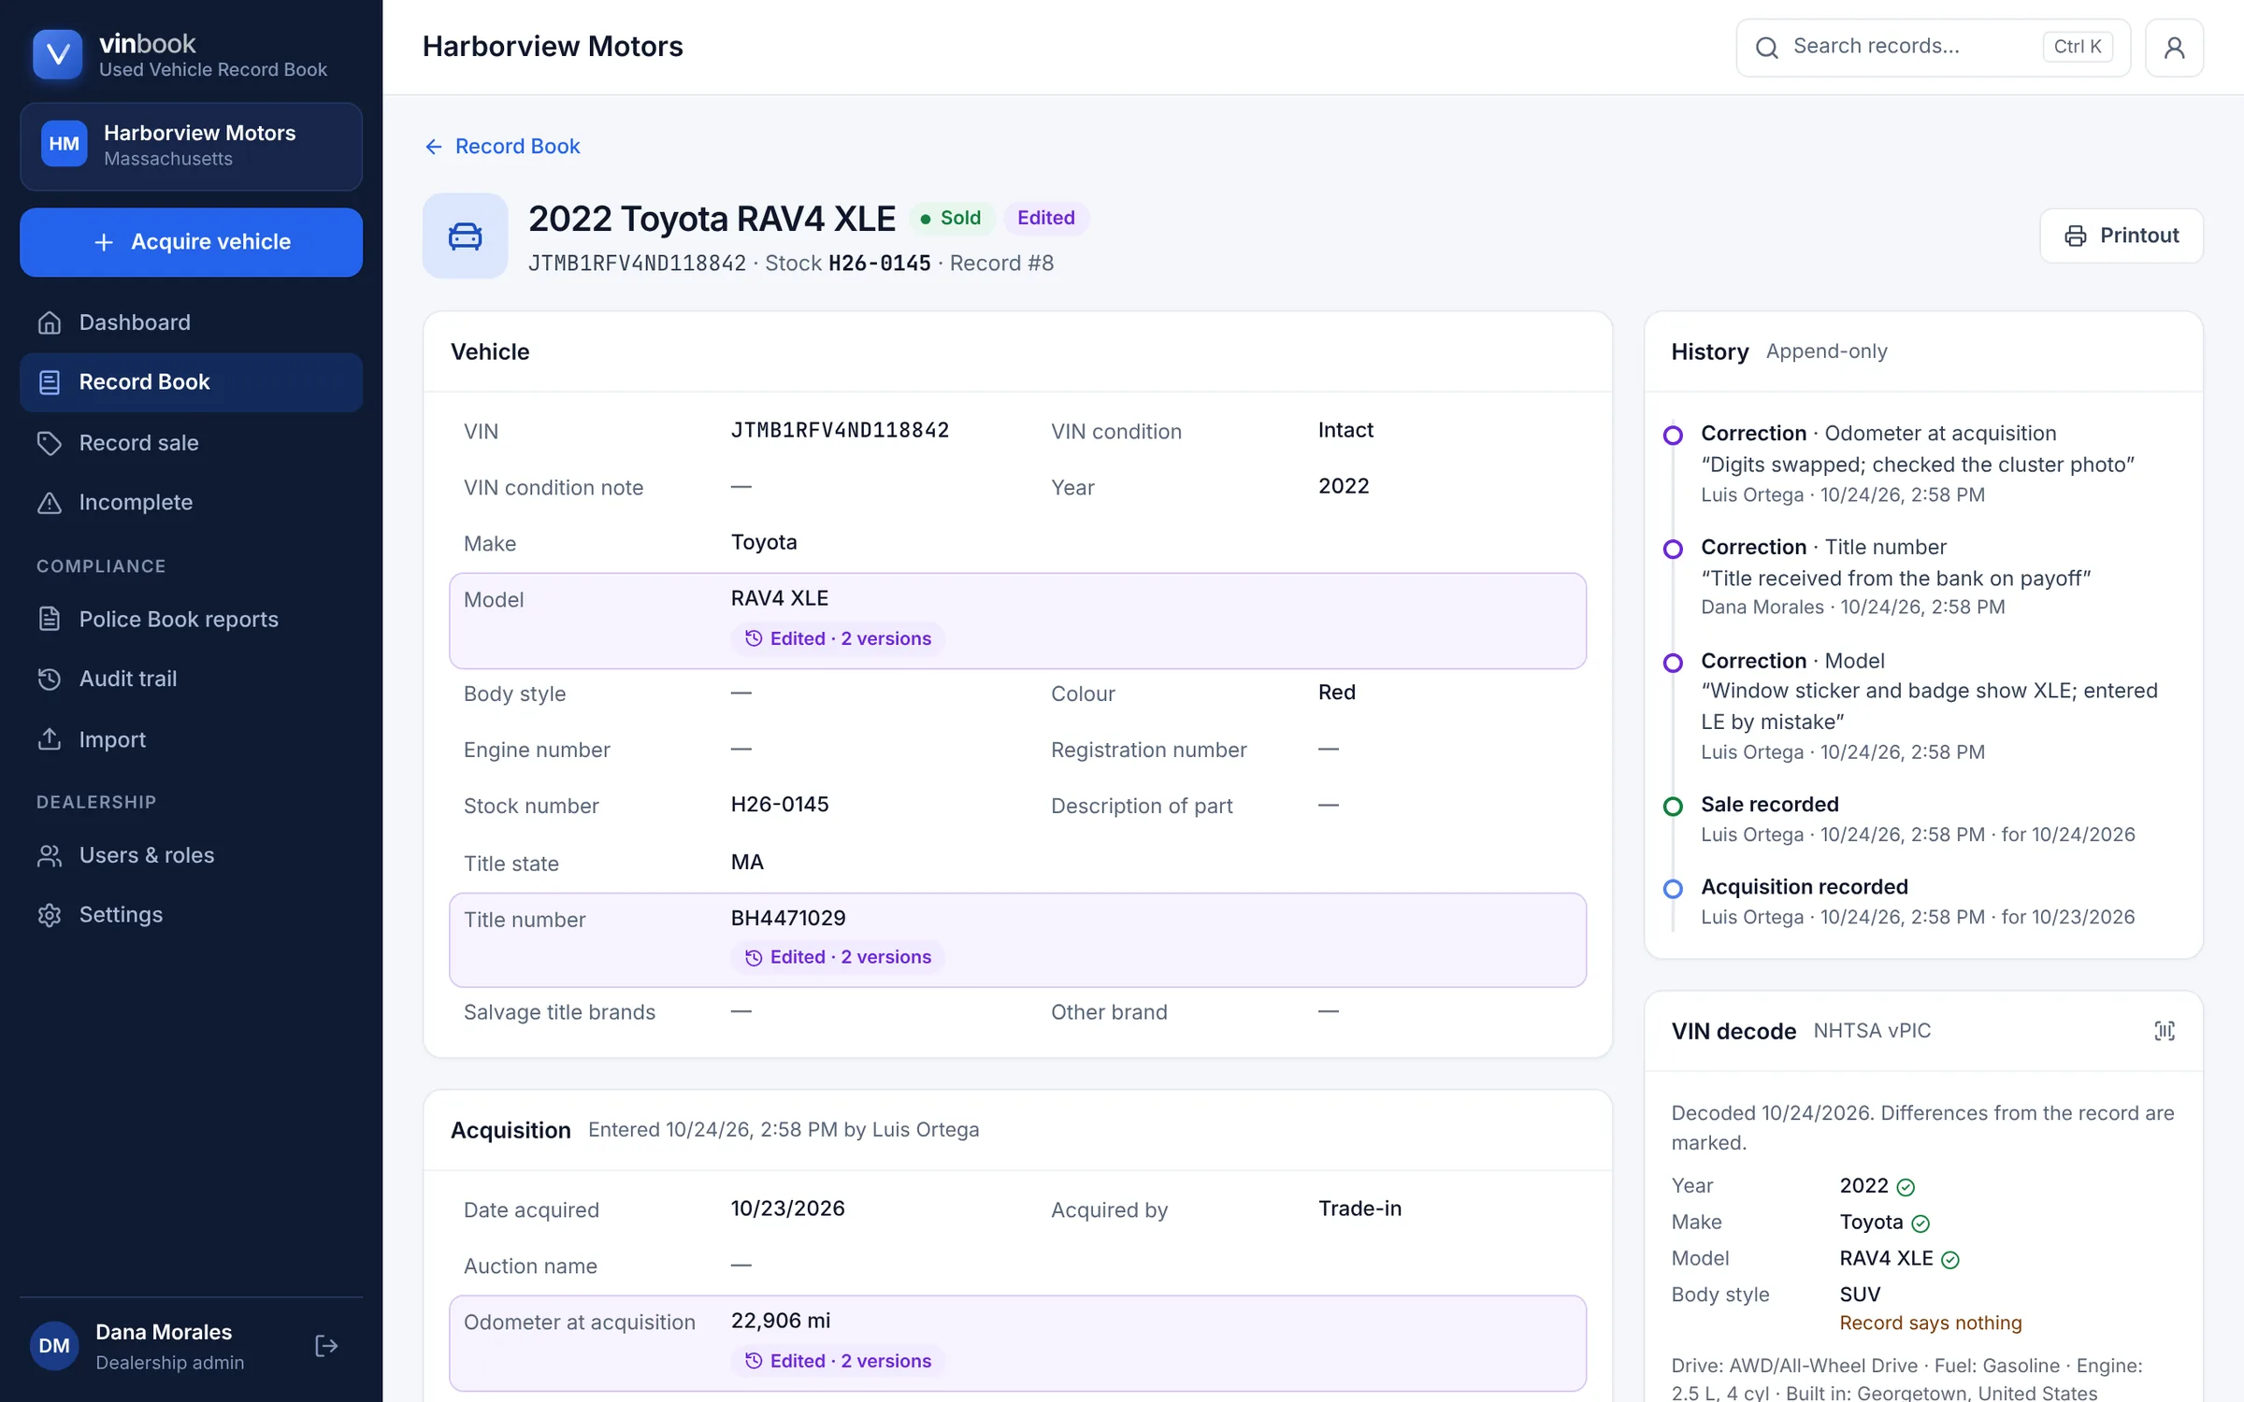Click the sign-out icon beside Dana Morales
Viewport: 2244px width, 1402px height.
(326, 1346)
